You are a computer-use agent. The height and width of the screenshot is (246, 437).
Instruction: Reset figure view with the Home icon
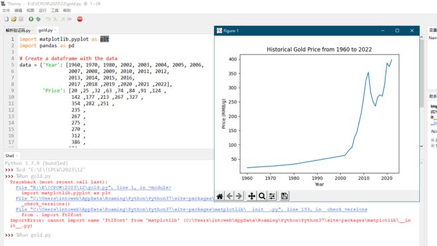220,196
